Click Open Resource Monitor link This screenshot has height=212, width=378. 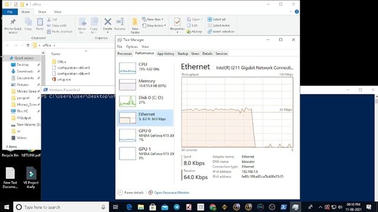click(x=169, y=193)
